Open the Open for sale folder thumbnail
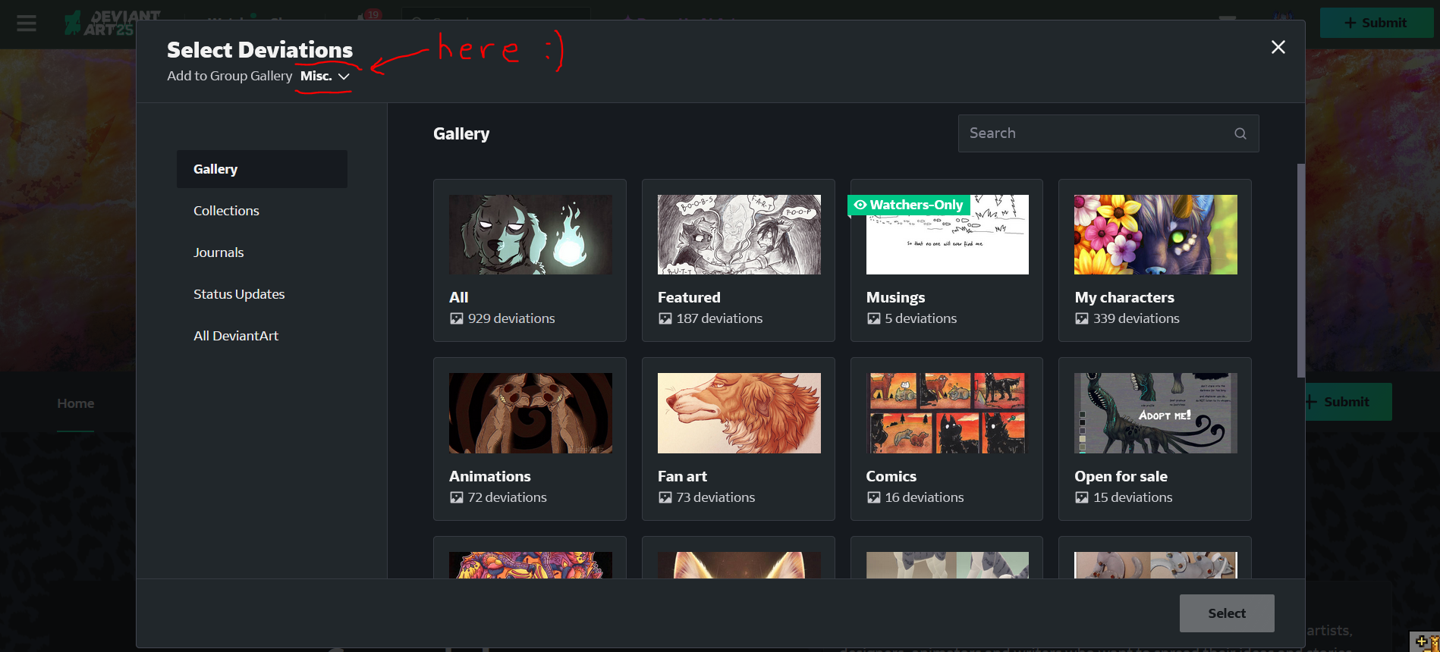Image resolution: width=1440 pixels, height=652 pixels. pyautogui.click(x=1155, y=413)
